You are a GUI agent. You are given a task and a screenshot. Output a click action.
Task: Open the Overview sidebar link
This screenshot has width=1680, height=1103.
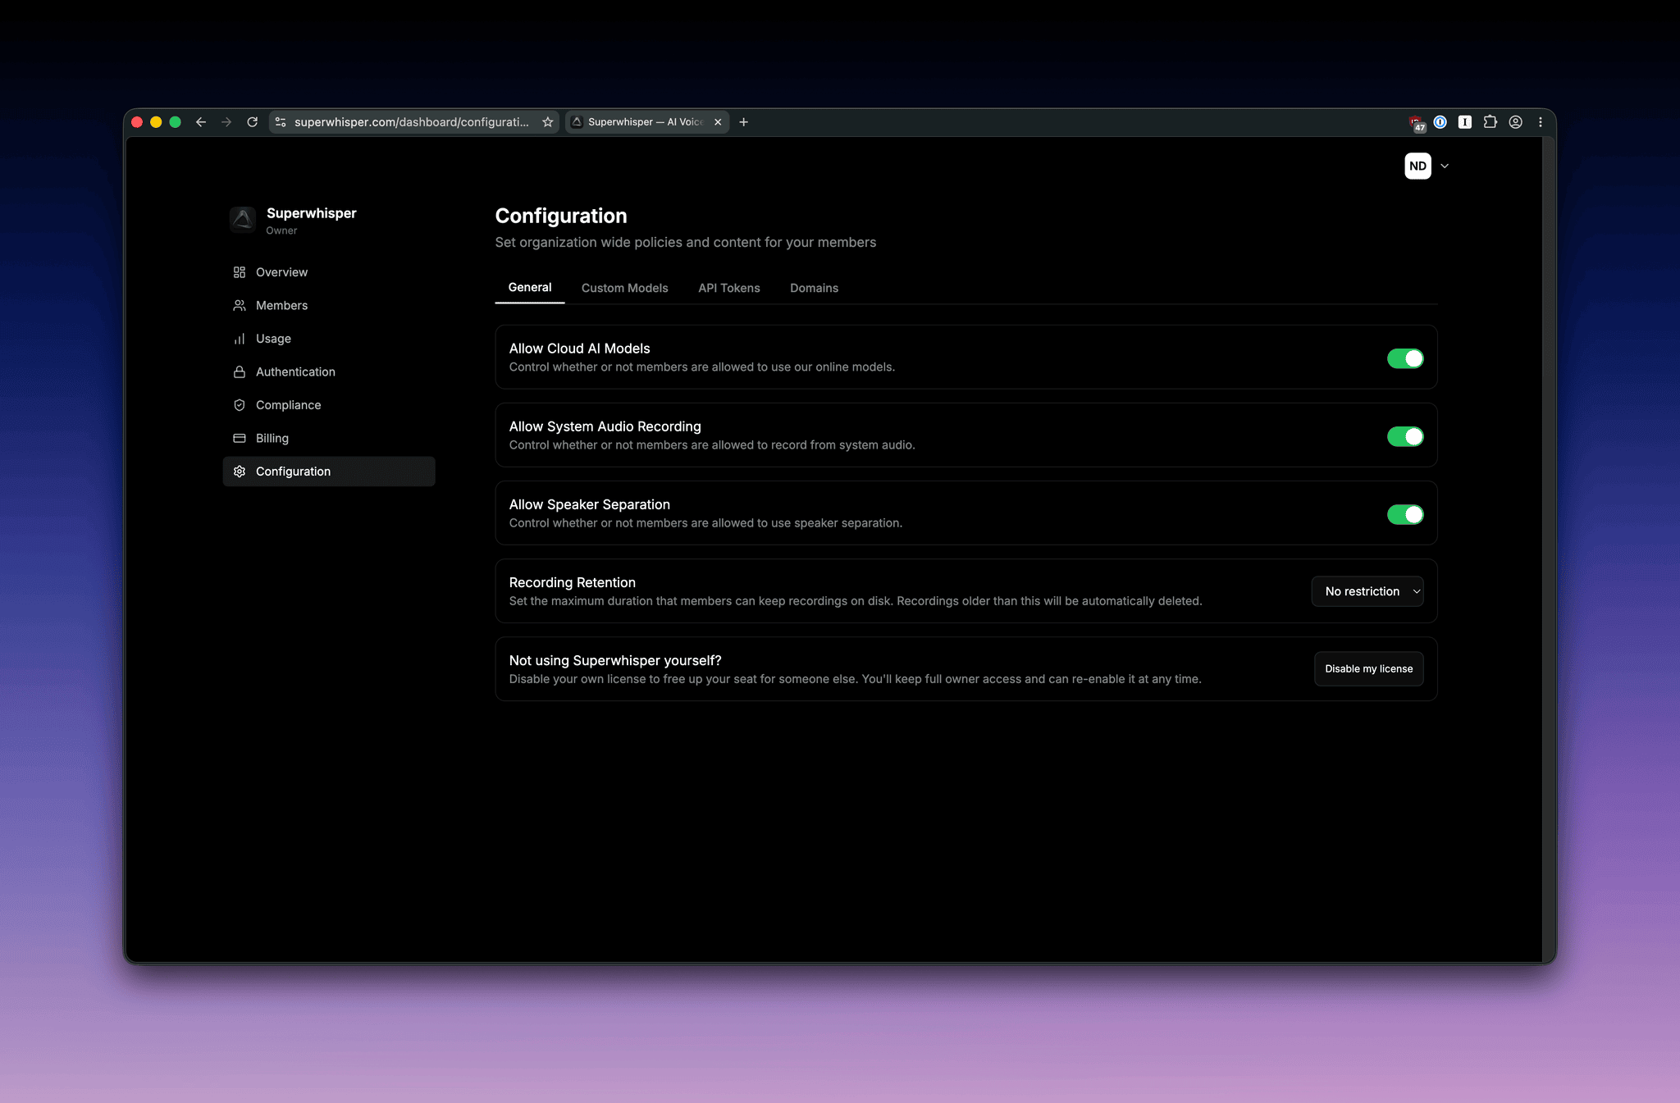tap(329, 272)
